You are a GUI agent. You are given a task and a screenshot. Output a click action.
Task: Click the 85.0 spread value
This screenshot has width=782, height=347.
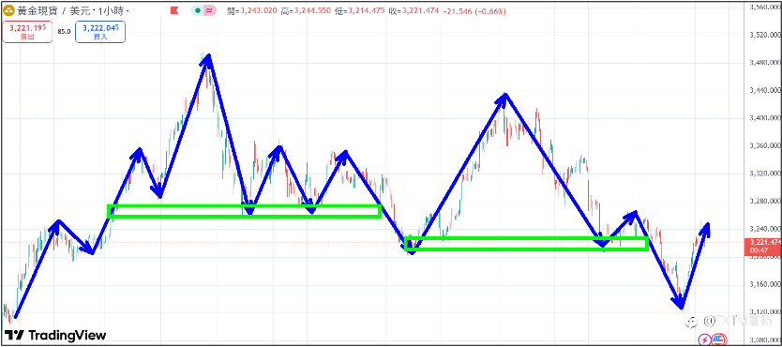point(64,31)
